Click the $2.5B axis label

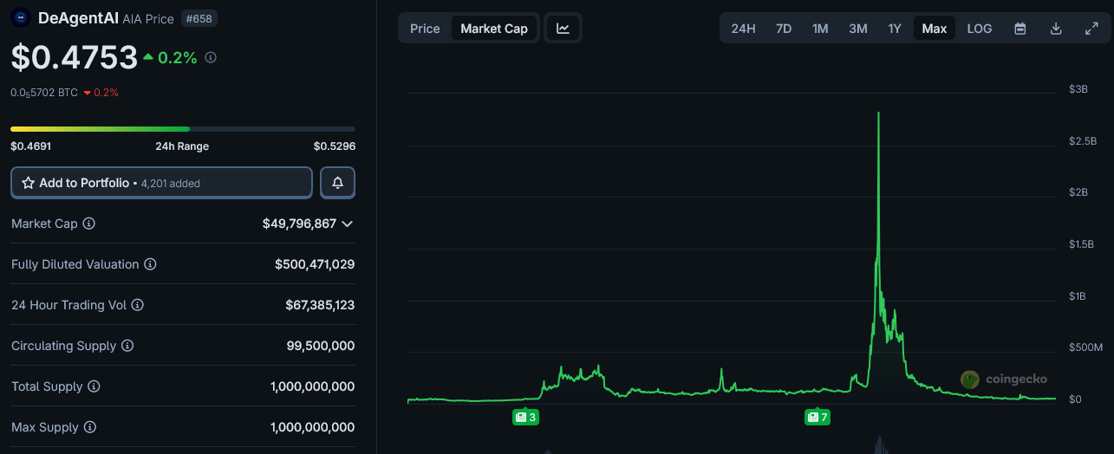point(1084,140)
